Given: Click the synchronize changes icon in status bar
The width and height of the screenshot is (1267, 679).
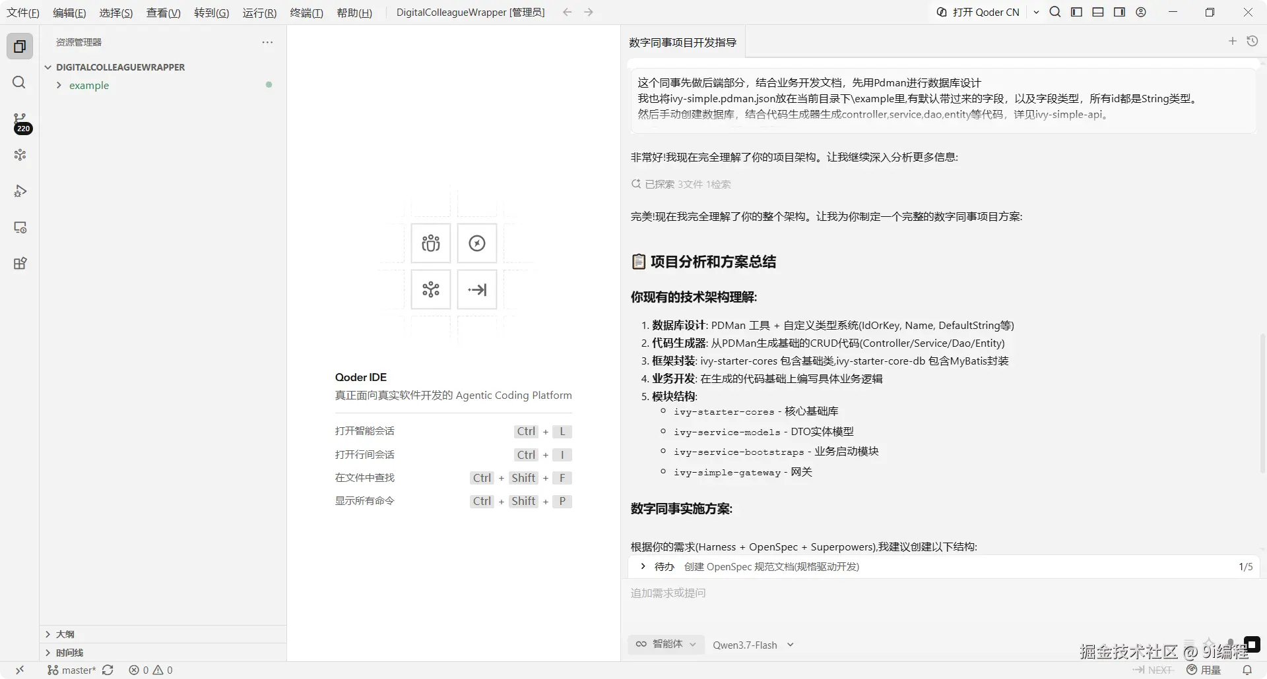Looking at the screenshot, I should tap(108, 670).
